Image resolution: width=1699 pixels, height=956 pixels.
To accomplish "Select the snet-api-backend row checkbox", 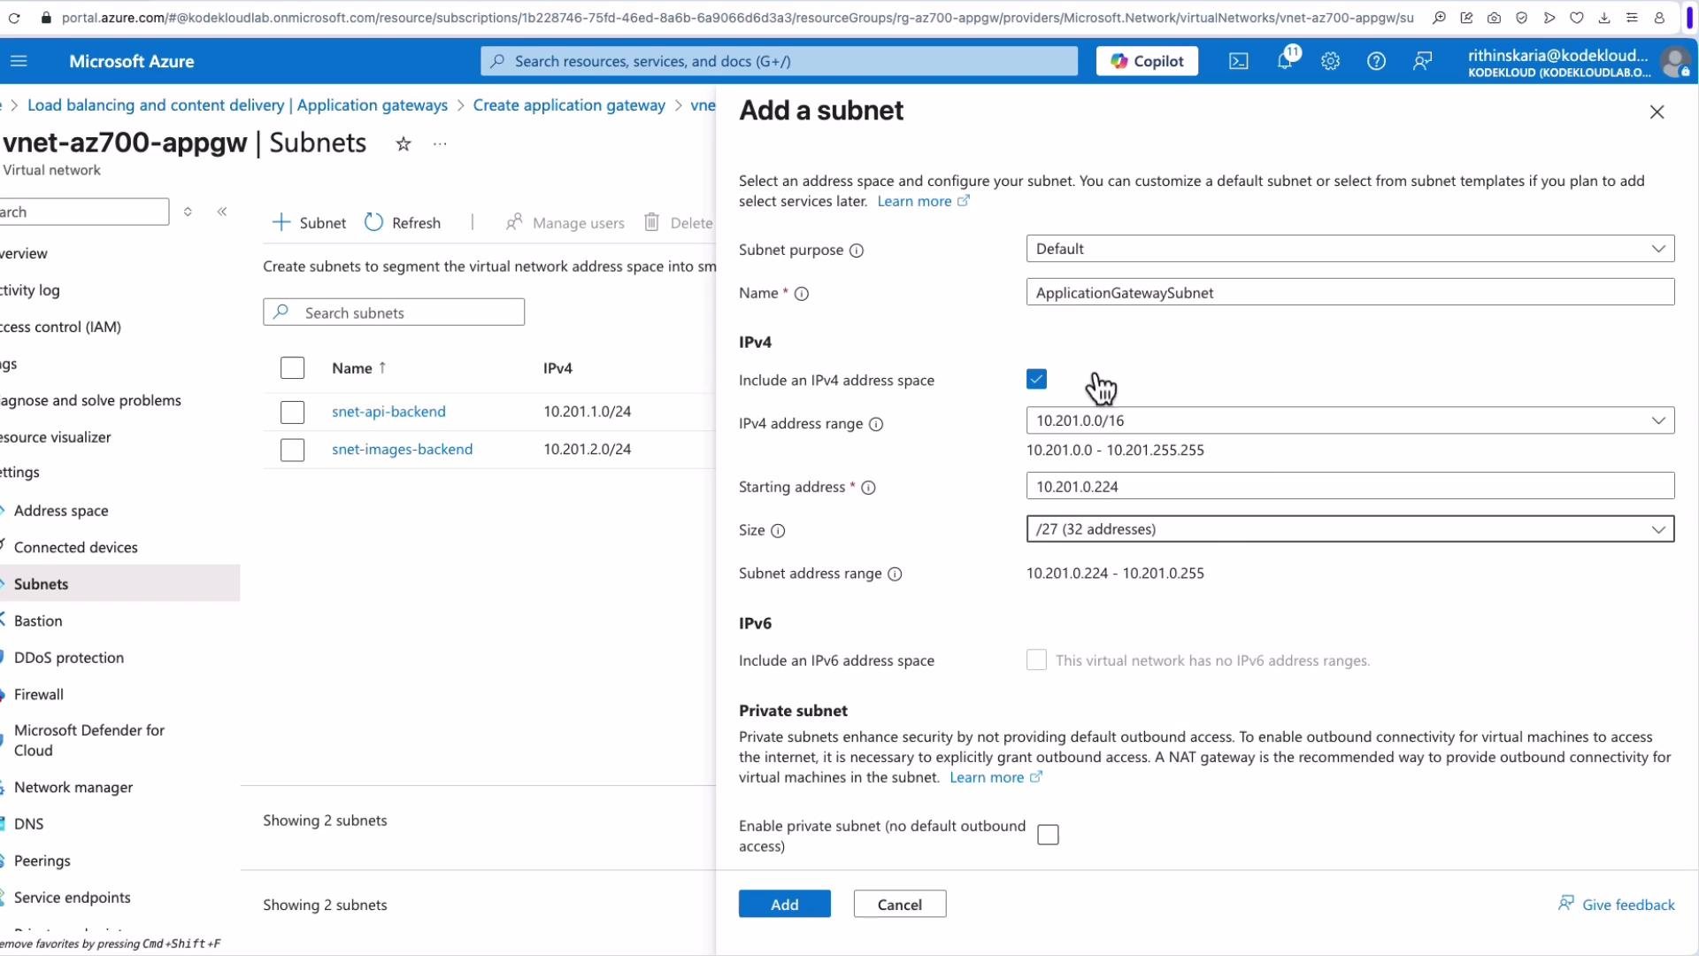I will click(x=292, y=412).
